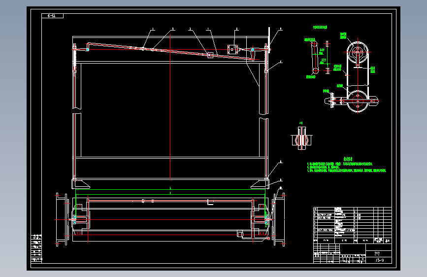Select the right foot bracket of the frame

point(260,184)
